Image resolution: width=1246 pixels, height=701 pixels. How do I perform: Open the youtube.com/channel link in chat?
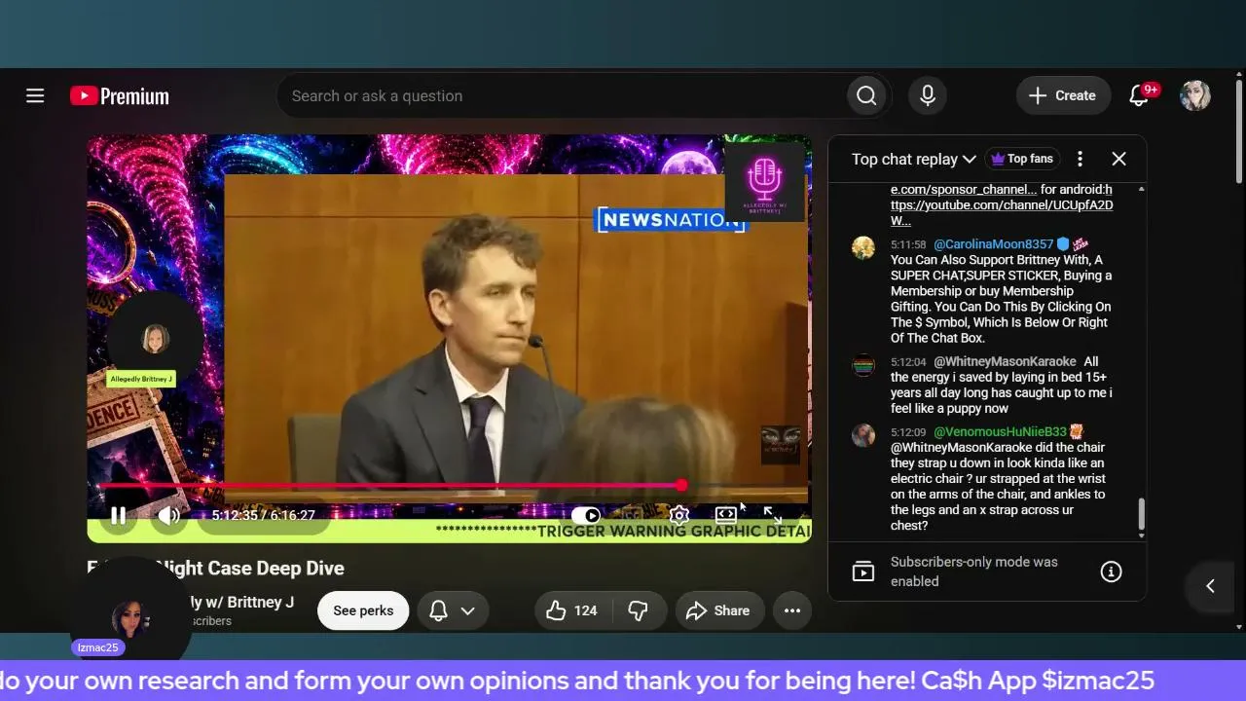point(1002,205)
